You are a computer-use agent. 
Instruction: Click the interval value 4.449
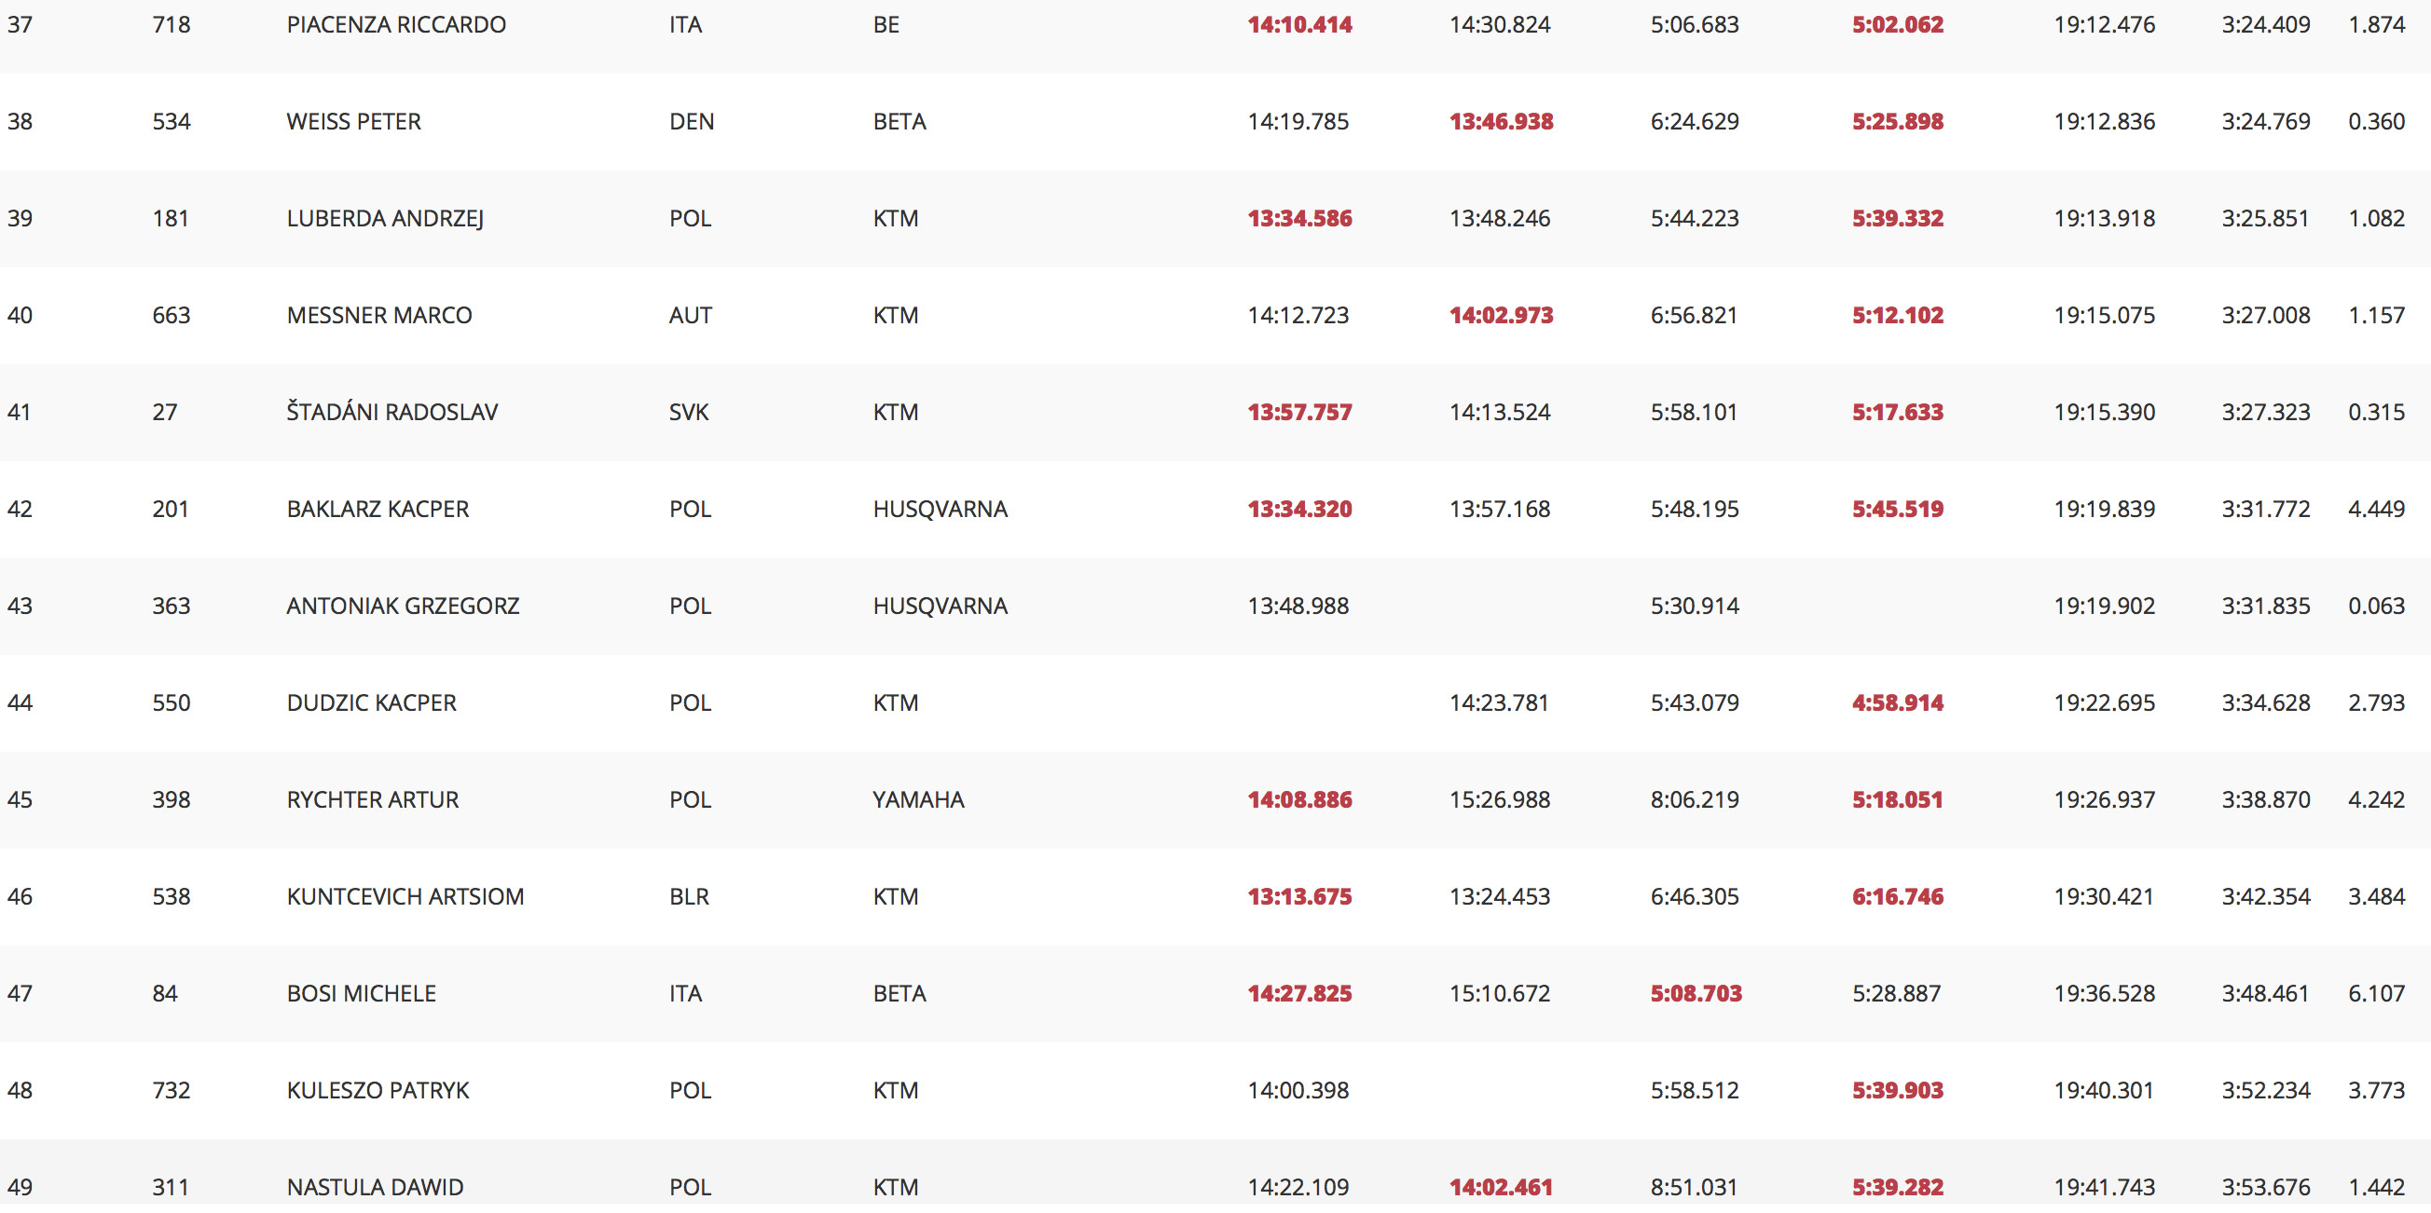pos(2376,510)
